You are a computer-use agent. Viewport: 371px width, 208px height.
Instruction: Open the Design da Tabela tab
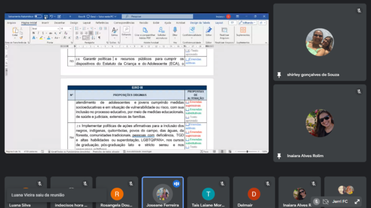(200, 23)
